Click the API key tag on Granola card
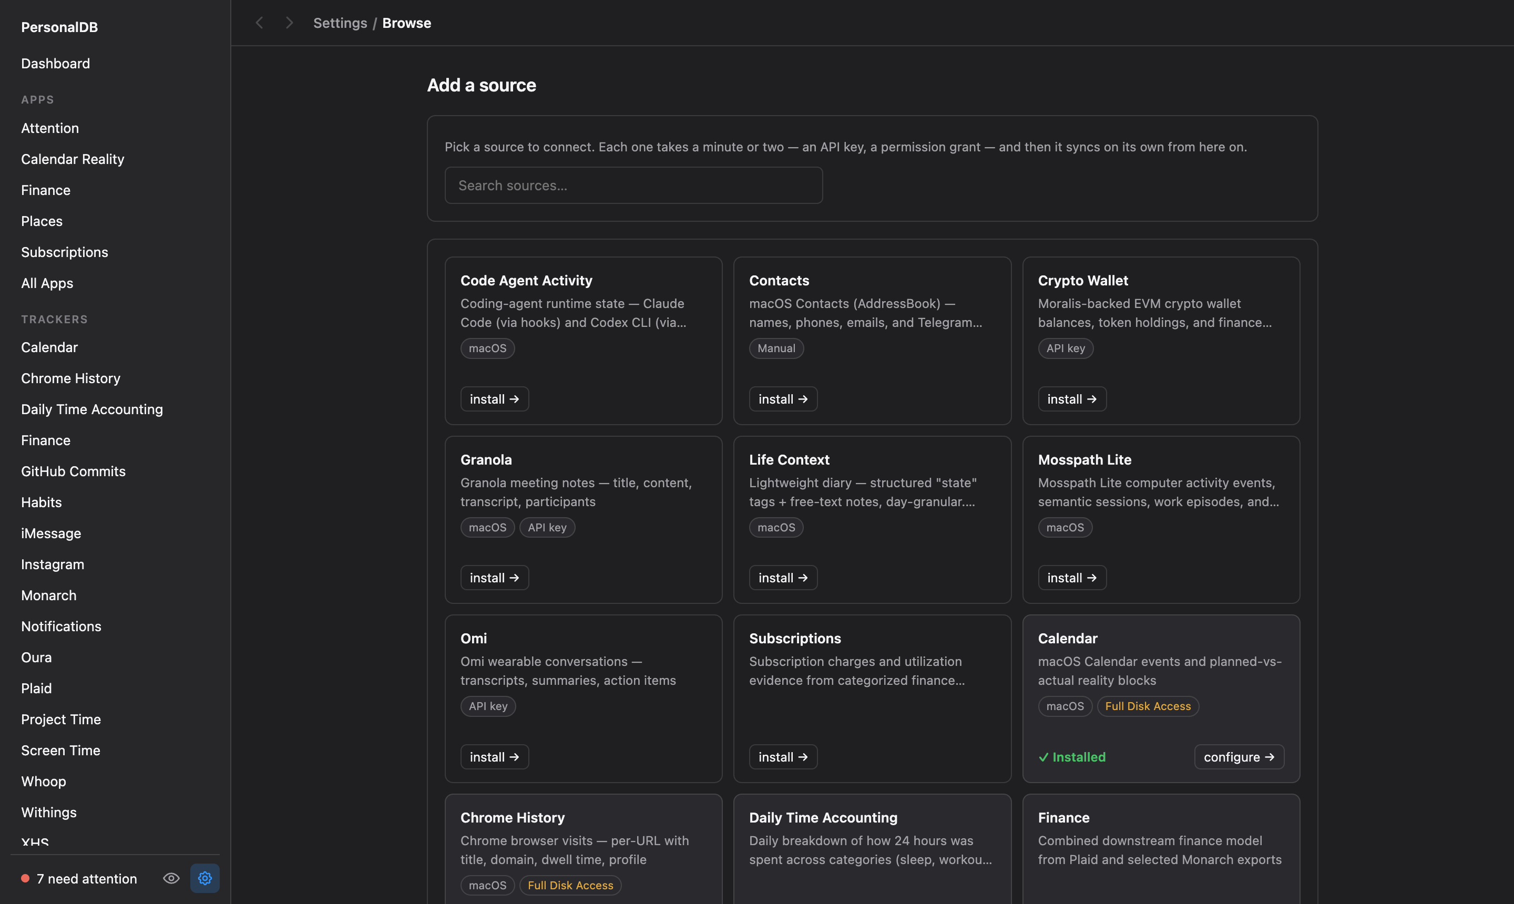The width and height of the screenshot is (1514, 904). [x=547, y=528]
